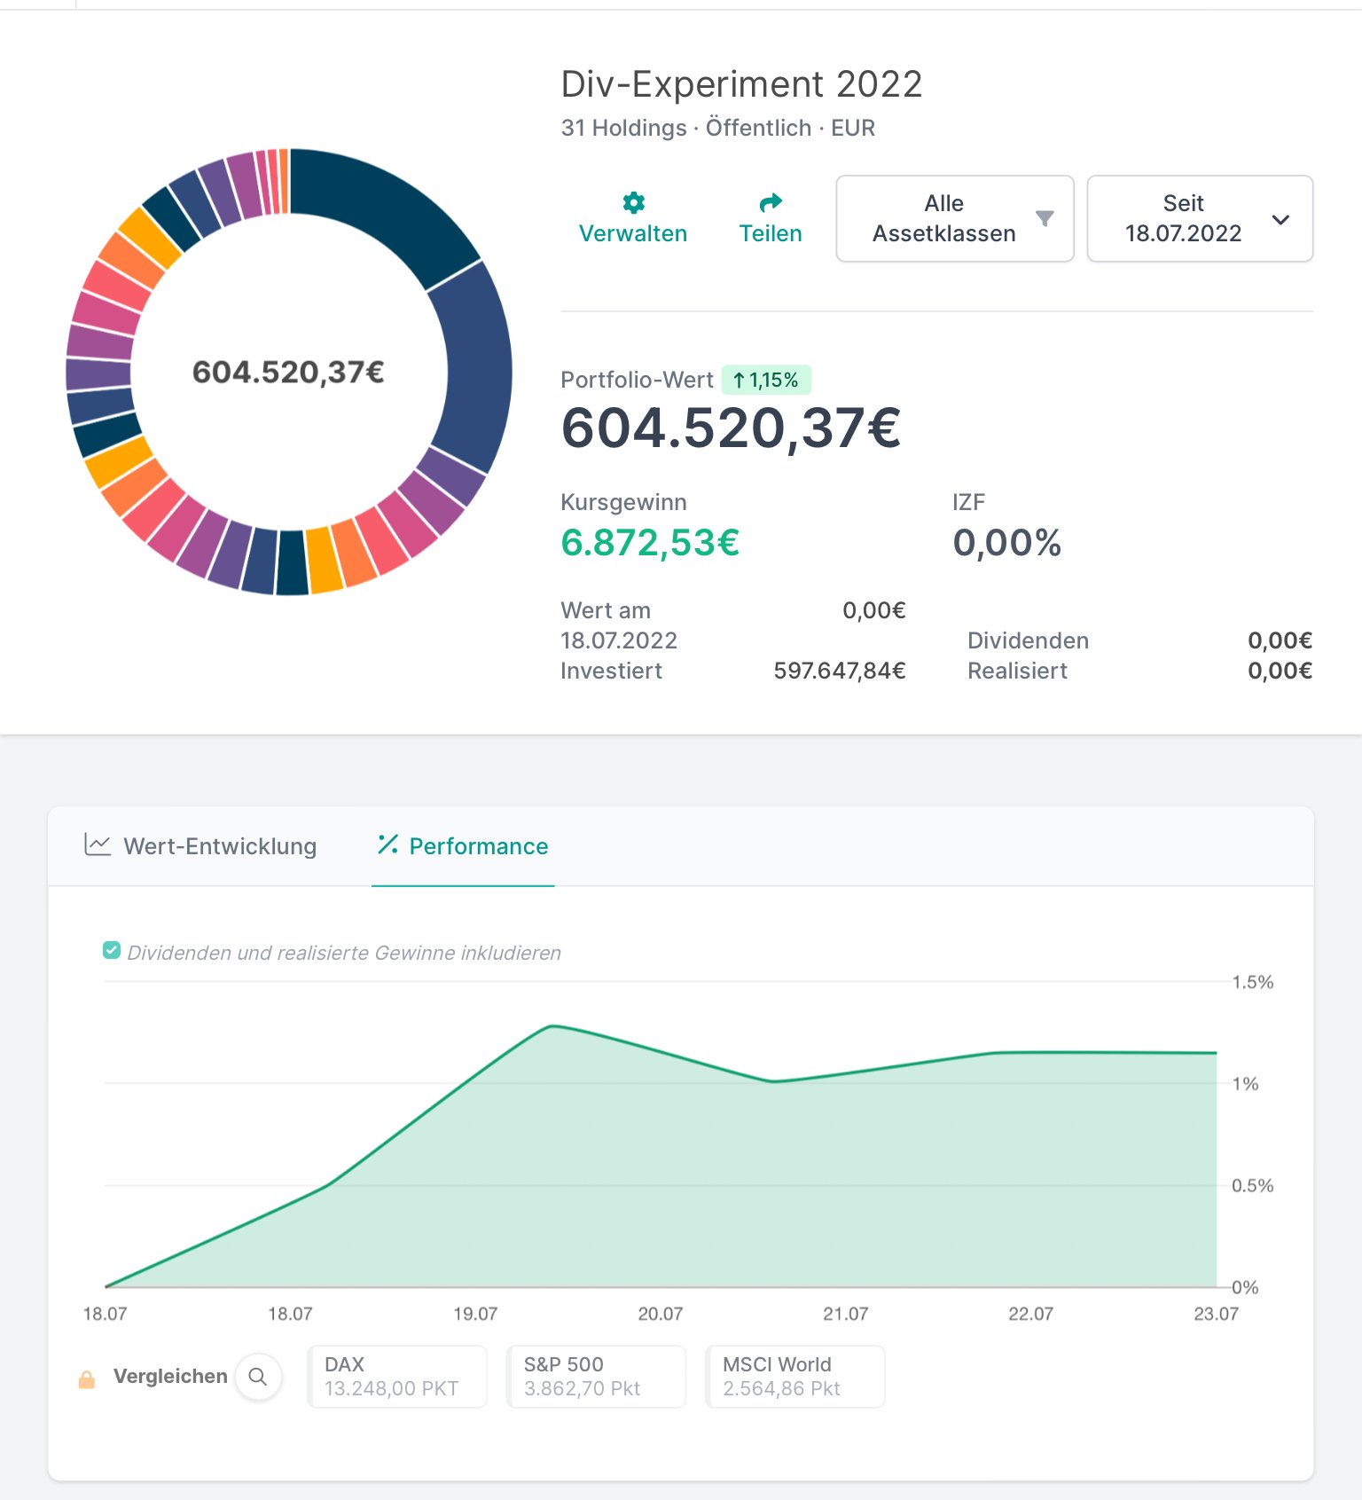Screen dimensions: 1362x1500
Task: Click the funnel filter icon in Assetklassen
Action: (1045, 218)
